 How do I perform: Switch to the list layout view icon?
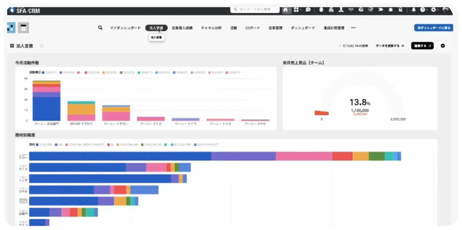24,28
